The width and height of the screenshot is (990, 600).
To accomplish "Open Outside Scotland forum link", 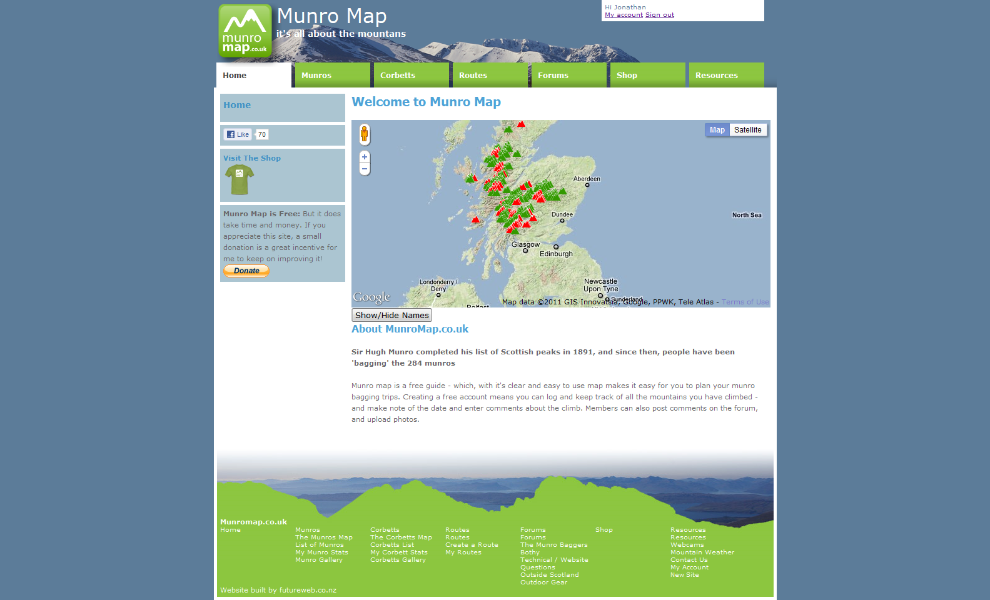I will [550, 575].
